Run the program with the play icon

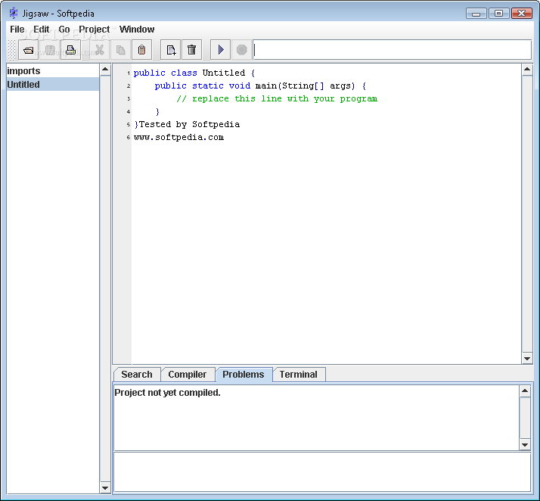coord(221,50)
